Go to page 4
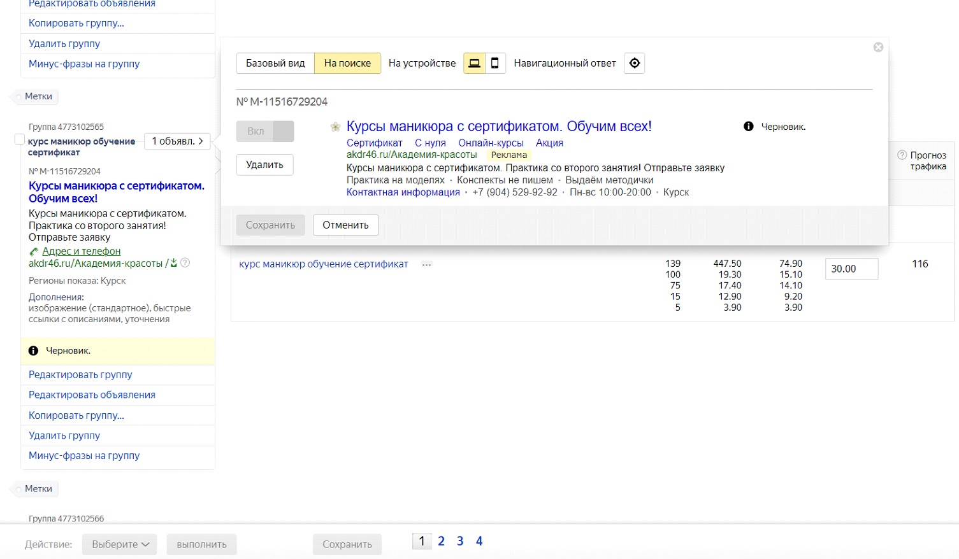The image size is (959, 559). pyautogui.click(x=479, y=541)
